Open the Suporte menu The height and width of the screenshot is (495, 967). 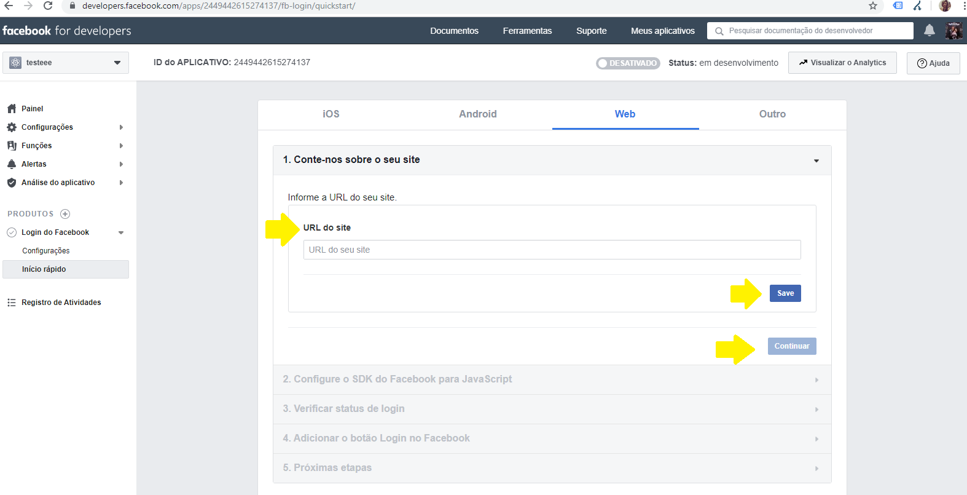[x=592, y=31]
